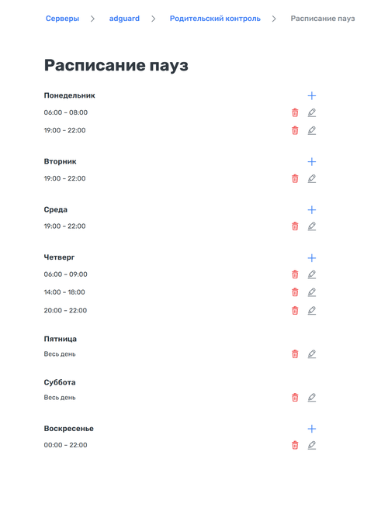
Task: Edit Воскресенье 00:00 – 22:00 pause
Action: pos(312,445)
